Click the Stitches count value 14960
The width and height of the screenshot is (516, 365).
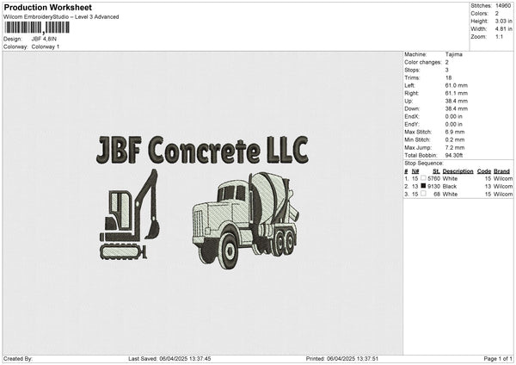click(504, 6)
